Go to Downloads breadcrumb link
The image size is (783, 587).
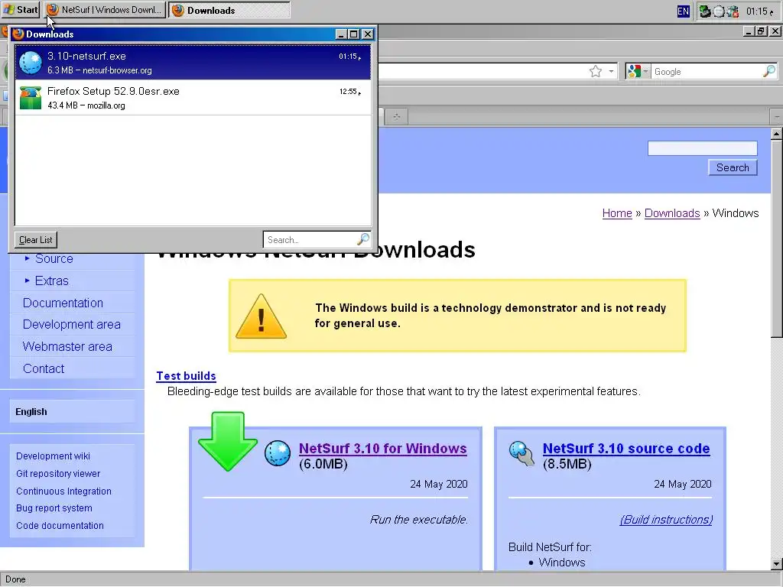click(x=672, y=213)
